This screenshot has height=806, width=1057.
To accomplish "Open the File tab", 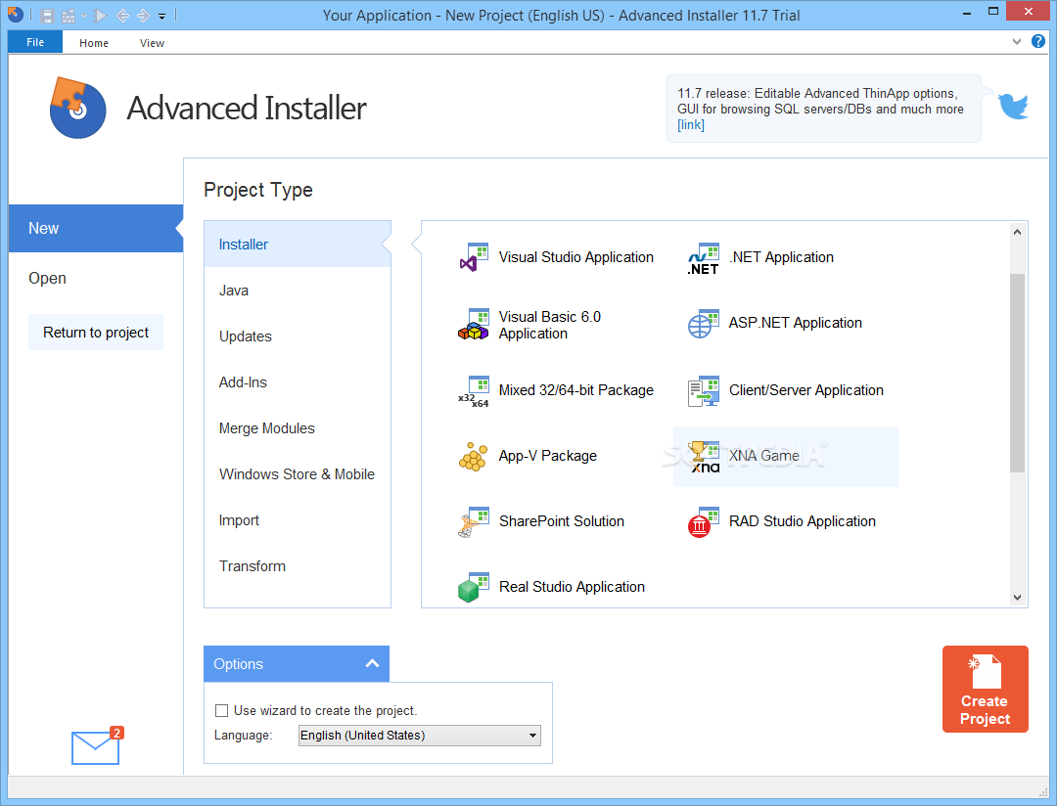I will point(35,42).
